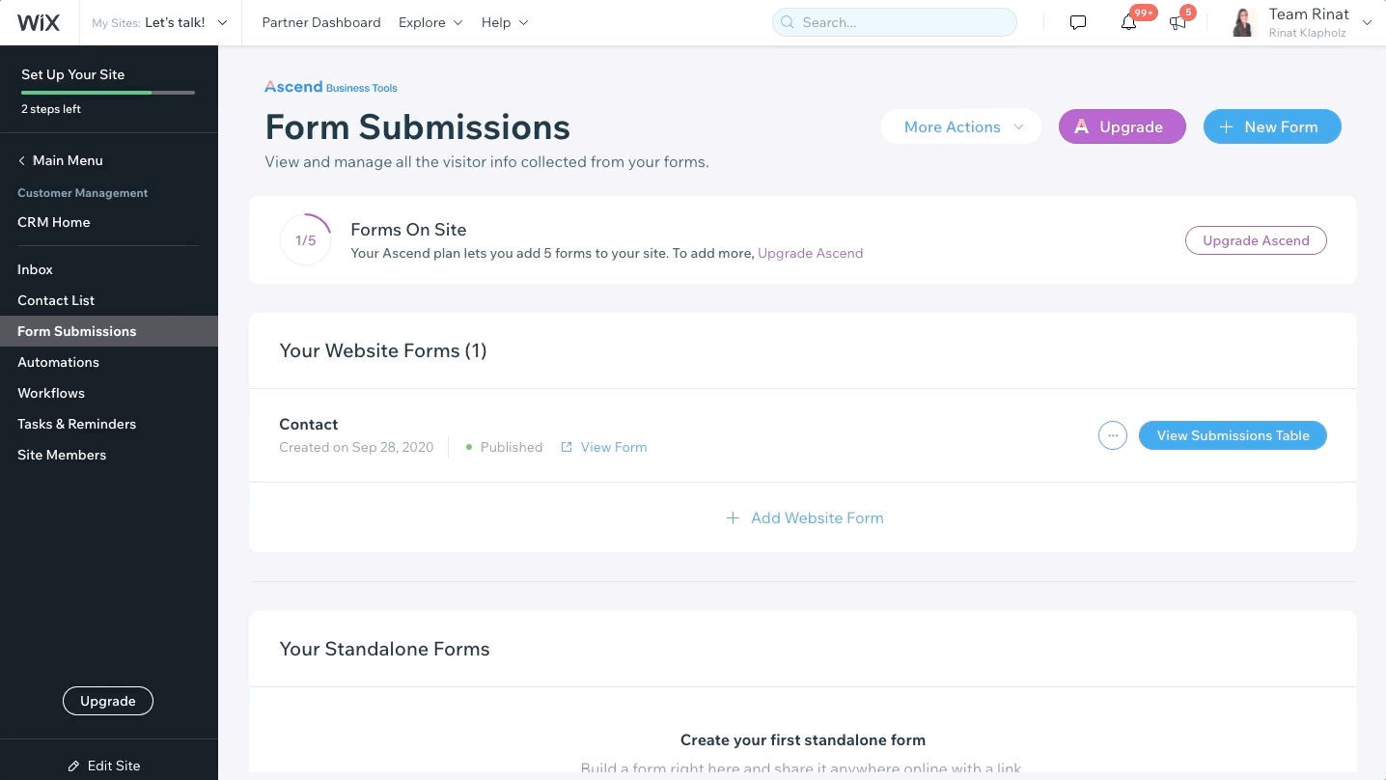Expand the Explore menu
This screenshot has height=780, width=1386.
(x=430, y=22)
